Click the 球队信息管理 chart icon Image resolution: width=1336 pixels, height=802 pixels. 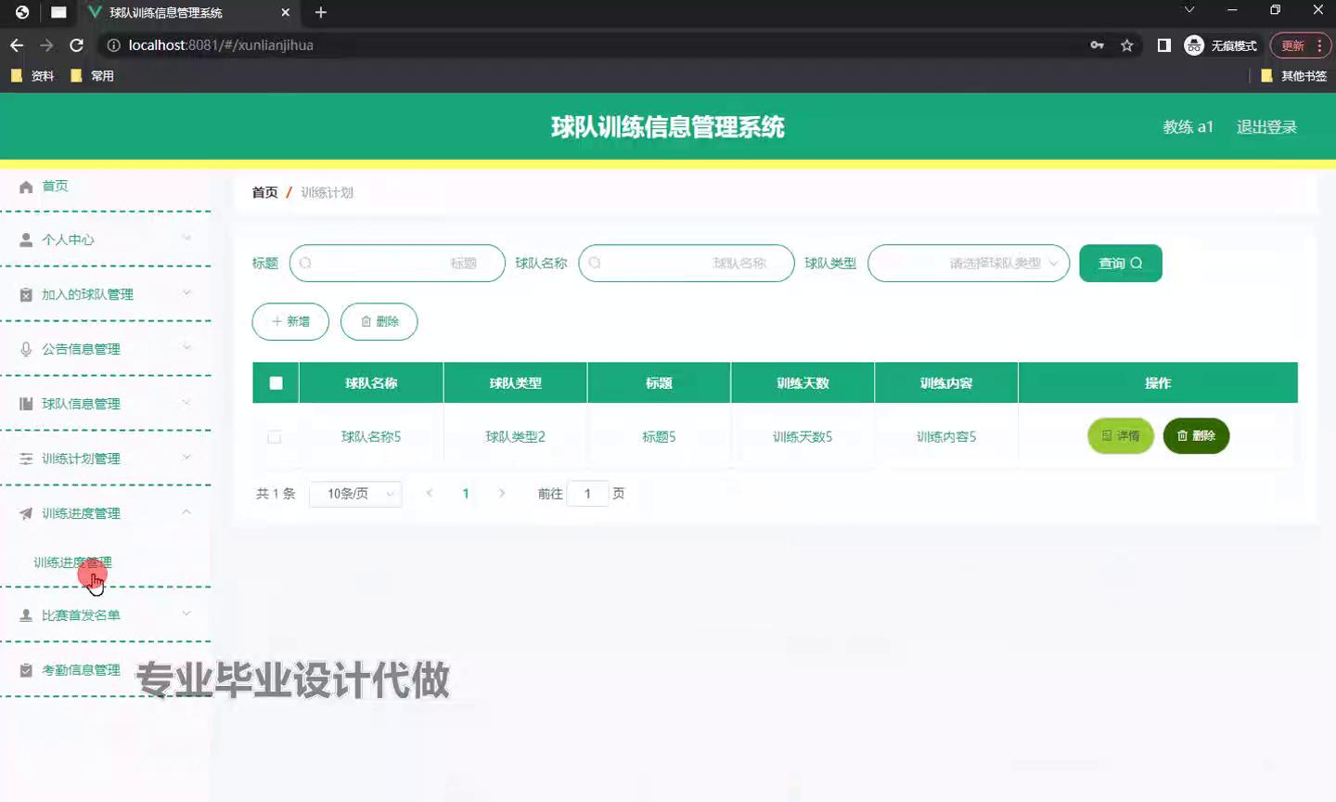point(26,403)
